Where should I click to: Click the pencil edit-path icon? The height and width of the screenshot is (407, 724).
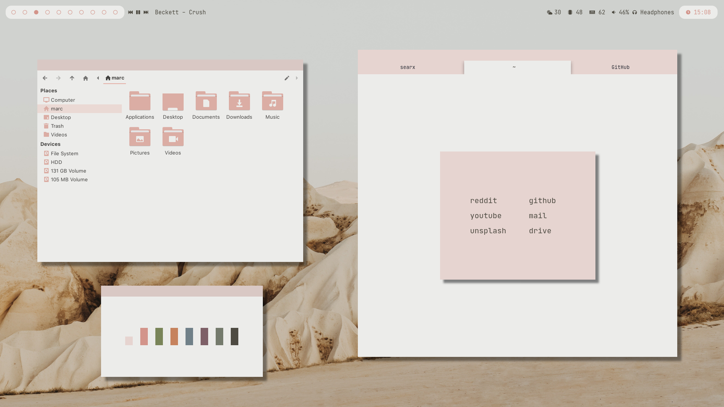click(287, 78)
